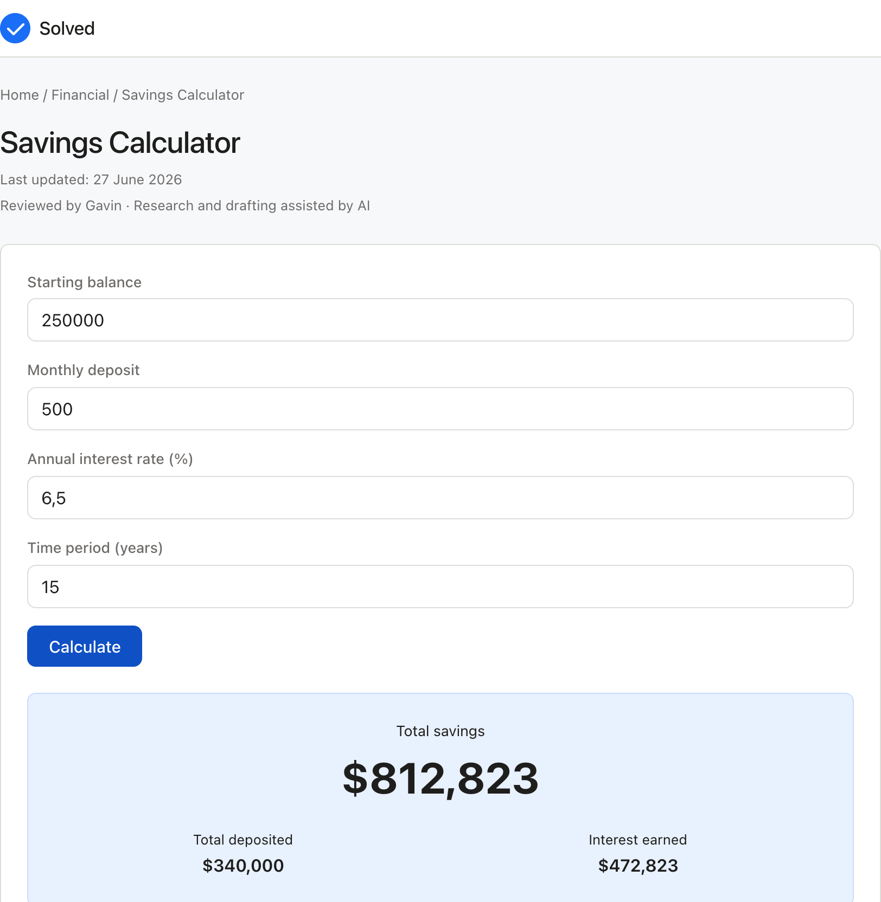Click the Last updated: 27 June 2026 text
This screenshot has width=881, height=902.
pyautogui.click(x=91, y=179)
